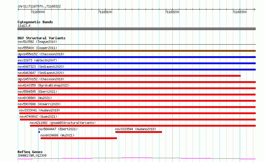Click the small blue nsv5664447 marker

coord(39,132)
